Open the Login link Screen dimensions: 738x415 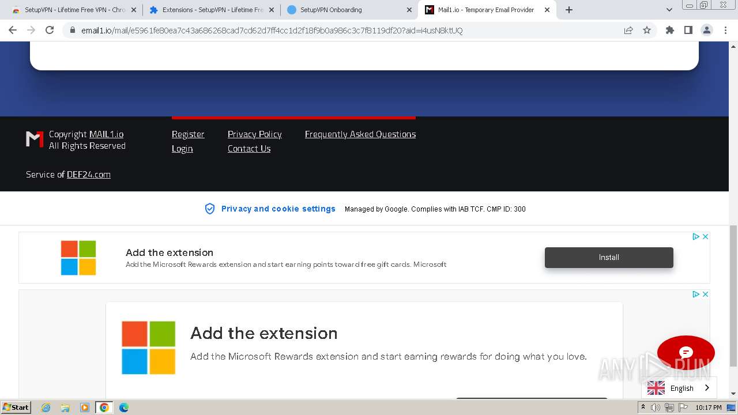[x=182, y=149]
